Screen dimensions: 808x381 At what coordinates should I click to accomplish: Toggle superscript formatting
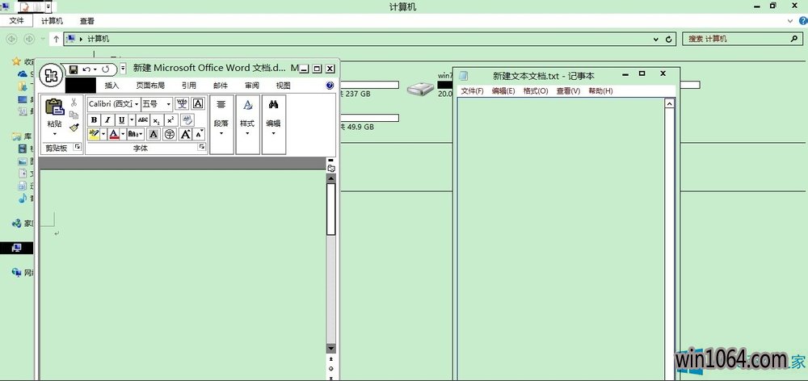171,120
